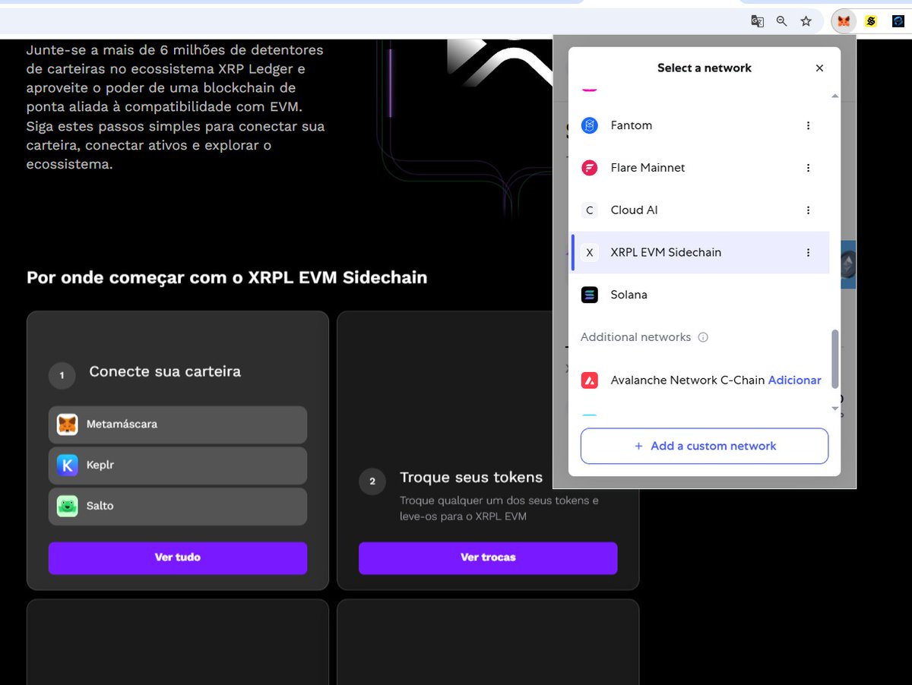The width and height of the screenshot is (912, 685).
Task: Click the yellow S extension icon
Action: (x=871, y=21)
